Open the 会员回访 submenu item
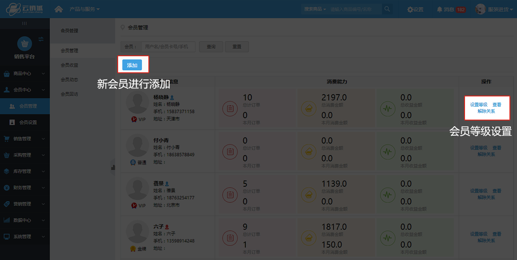The width and height of the screenshot is (517, 260). [x=69, y=94]
